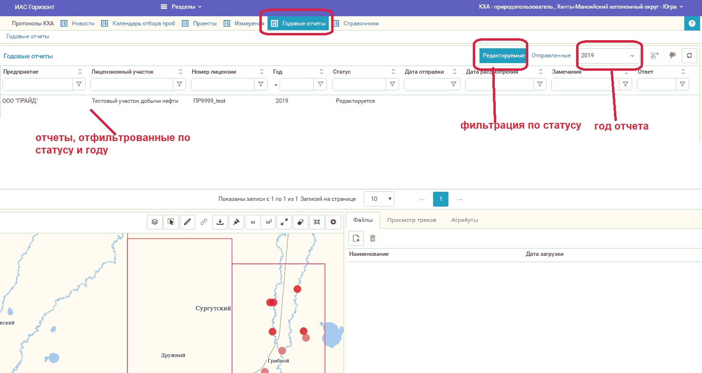Click the download icon in map toolbar
Screen dimensions: 702x373
(220, 222)
